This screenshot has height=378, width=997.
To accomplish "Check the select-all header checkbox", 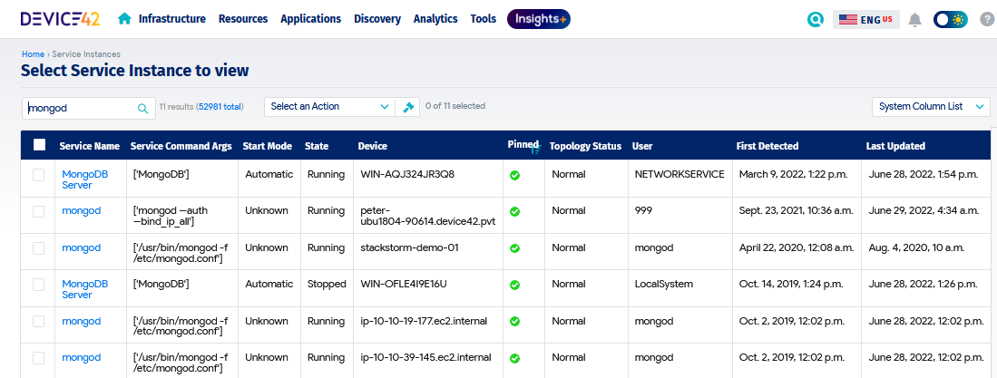I will click(x=39, y=145).
